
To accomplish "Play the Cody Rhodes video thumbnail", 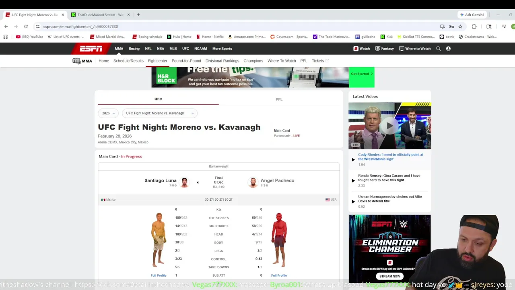I will click(x=389, y=126).
